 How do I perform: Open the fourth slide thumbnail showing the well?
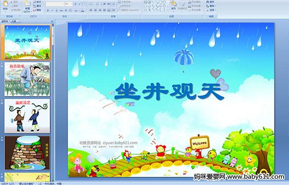click(x=27, y=153)
